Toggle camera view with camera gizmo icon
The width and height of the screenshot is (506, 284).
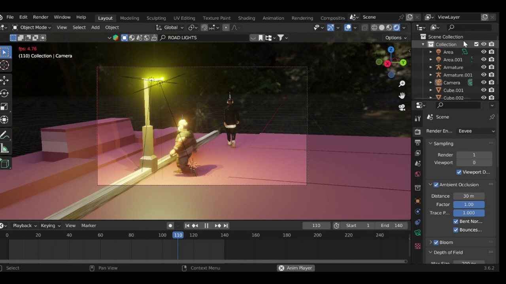pyautogui.click(x=402, y=107)
